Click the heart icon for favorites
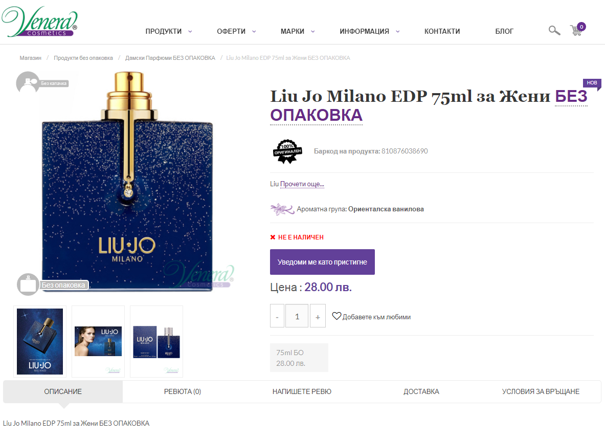The width and height of the screenshot is (605, 438). (x=337, y=316)
